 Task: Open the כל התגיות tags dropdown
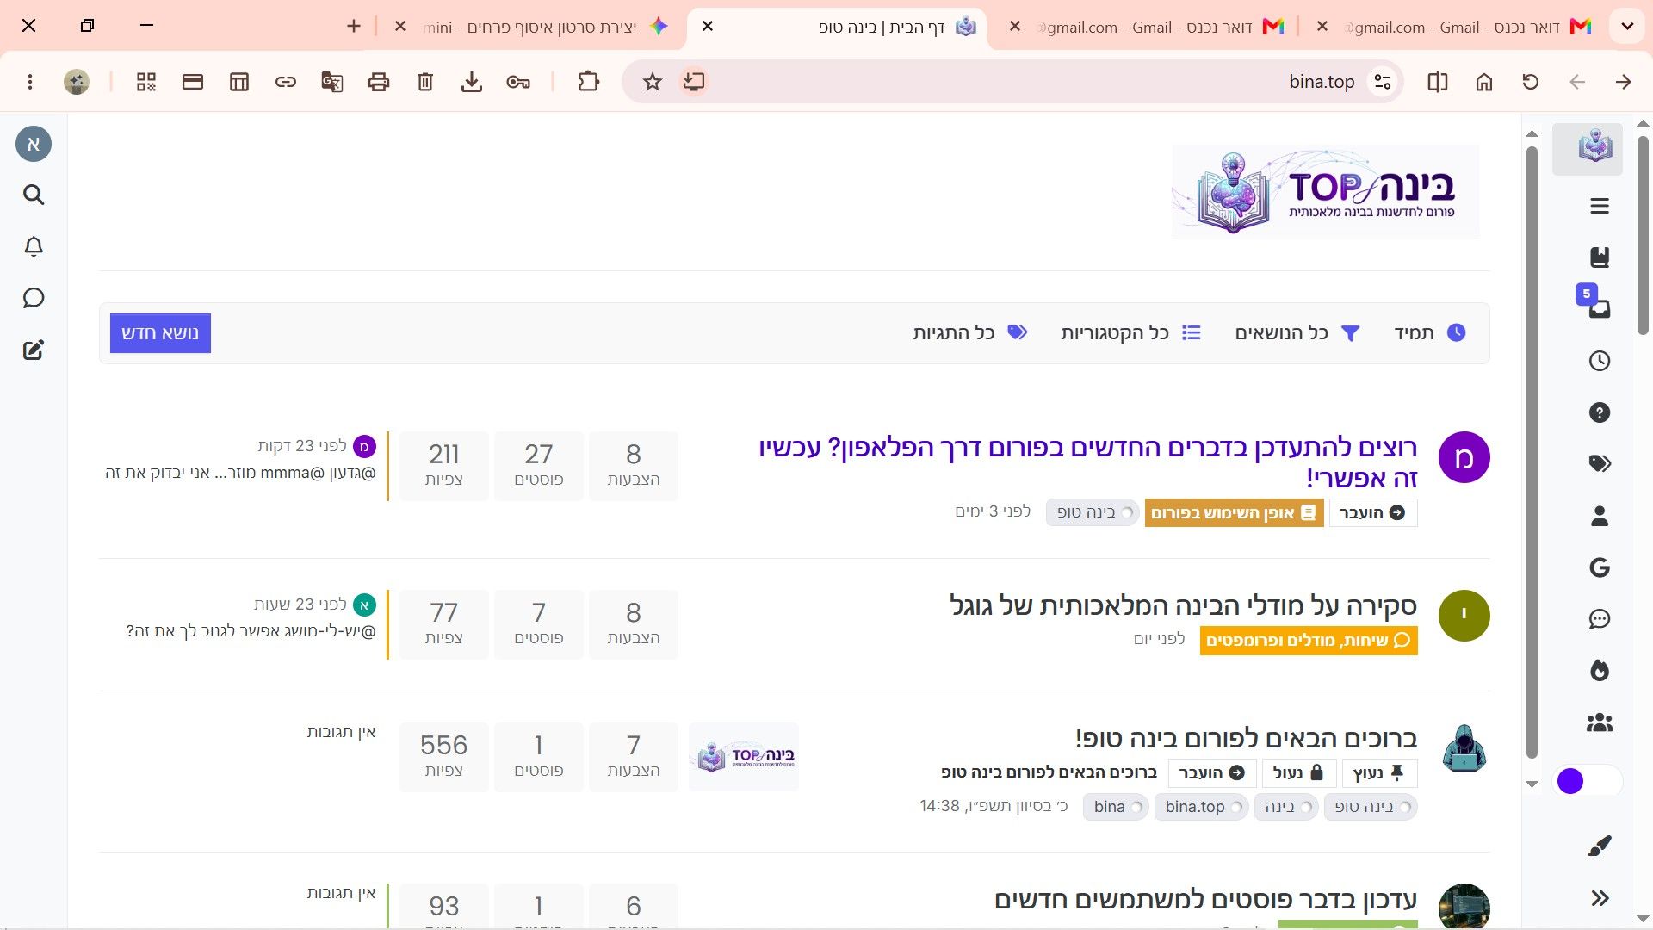pos(970,333)
